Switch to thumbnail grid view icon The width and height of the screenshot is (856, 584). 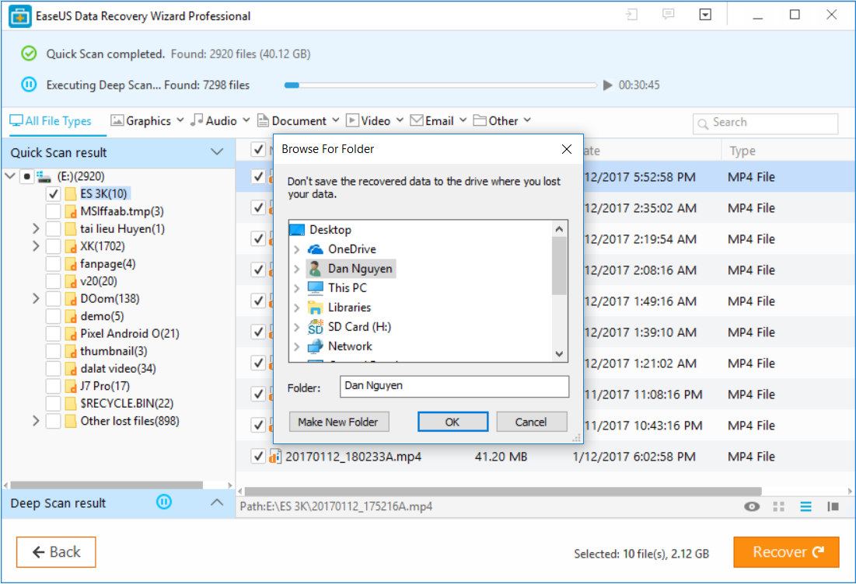click(x=779, y=506)
